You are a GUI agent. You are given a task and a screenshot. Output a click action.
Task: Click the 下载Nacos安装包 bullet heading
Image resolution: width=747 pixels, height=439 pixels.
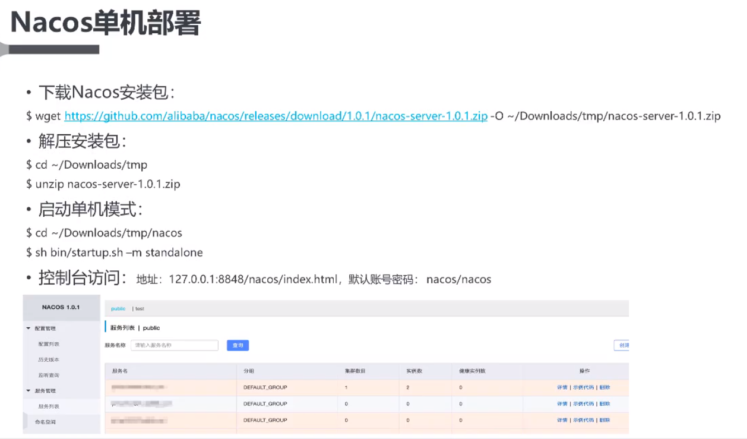click(x=106, y=93)
